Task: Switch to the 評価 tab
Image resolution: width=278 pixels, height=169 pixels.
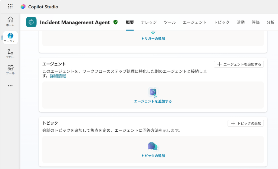Action: click(x=255, y=22)
